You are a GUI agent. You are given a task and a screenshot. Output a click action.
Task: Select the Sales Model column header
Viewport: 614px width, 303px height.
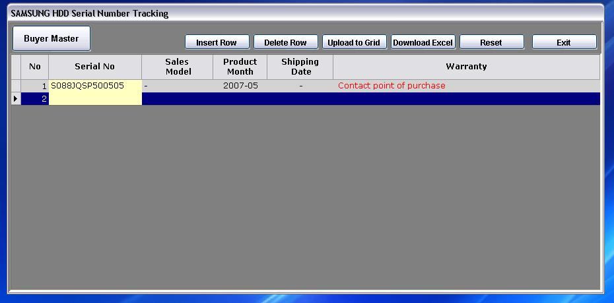point(178,67)
